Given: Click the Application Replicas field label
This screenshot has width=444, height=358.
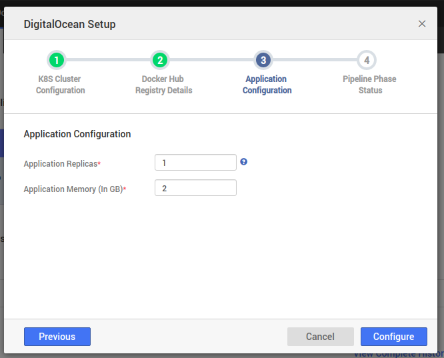Looking at the screenshot, I should [x=61, y=163].
